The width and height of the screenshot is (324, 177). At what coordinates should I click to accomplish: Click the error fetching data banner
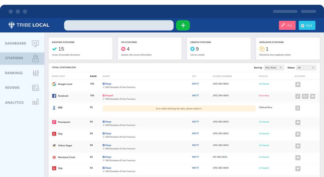coord(179,108)
